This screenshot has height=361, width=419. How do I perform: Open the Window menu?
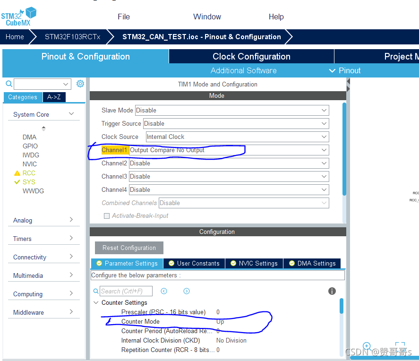click(x=207, y=17)
